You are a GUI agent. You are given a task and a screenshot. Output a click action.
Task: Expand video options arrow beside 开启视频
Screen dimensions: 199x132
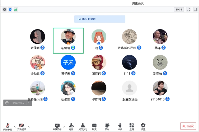[29, 126]
